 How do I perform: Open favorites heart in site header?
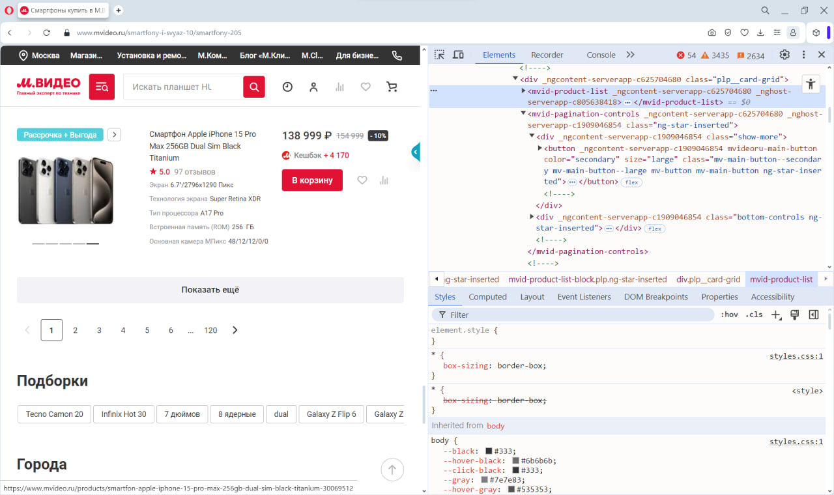pyautogui.click(x=366, y=87)
